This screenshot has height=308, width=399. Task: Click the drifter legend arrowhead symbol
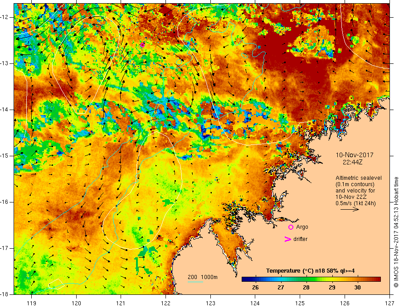[x=287, y=239]
